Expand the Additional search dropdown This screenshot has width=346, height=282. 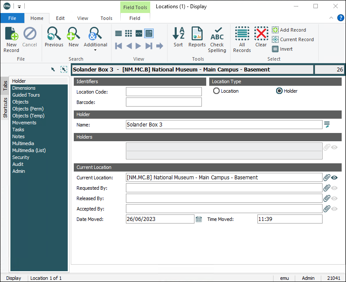(95, 50)
